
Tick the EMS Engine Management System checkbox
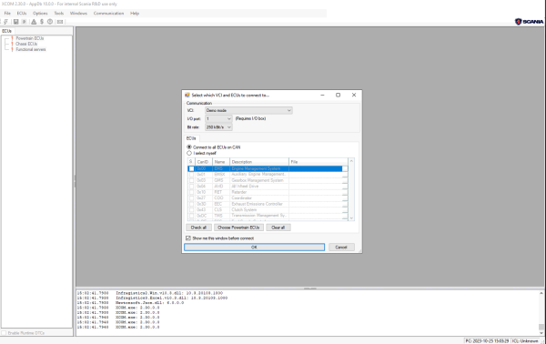click(191, 168)
